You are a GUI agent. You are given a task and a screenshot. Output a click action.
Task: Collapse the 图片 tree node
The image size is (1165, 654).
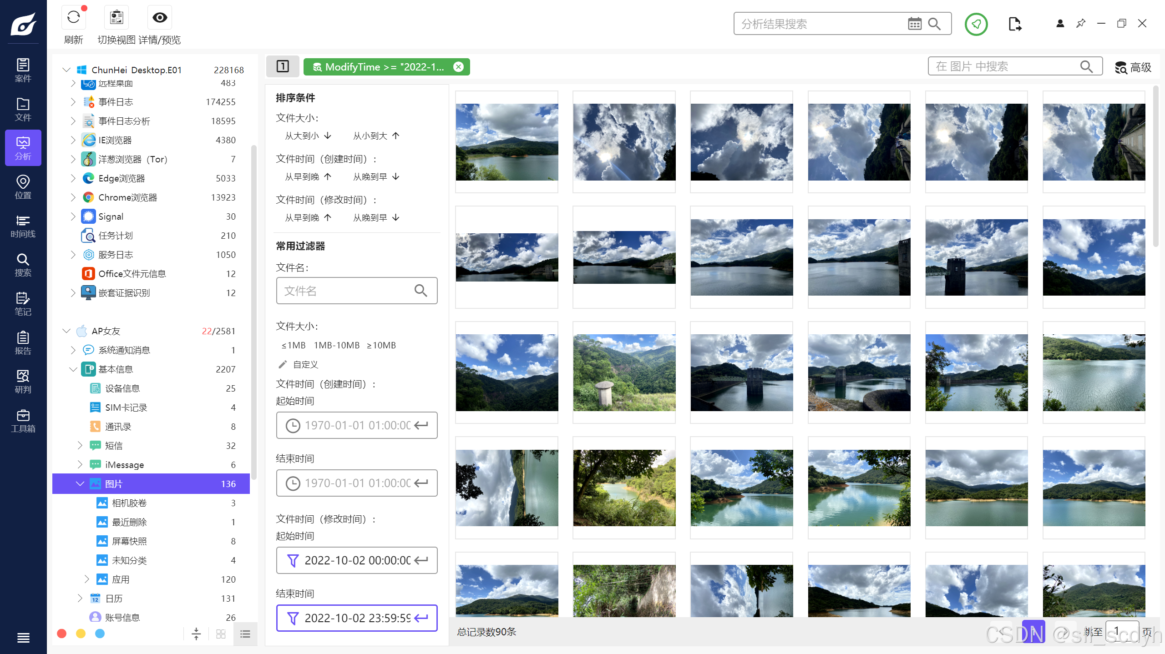click(x=80, y=483)
